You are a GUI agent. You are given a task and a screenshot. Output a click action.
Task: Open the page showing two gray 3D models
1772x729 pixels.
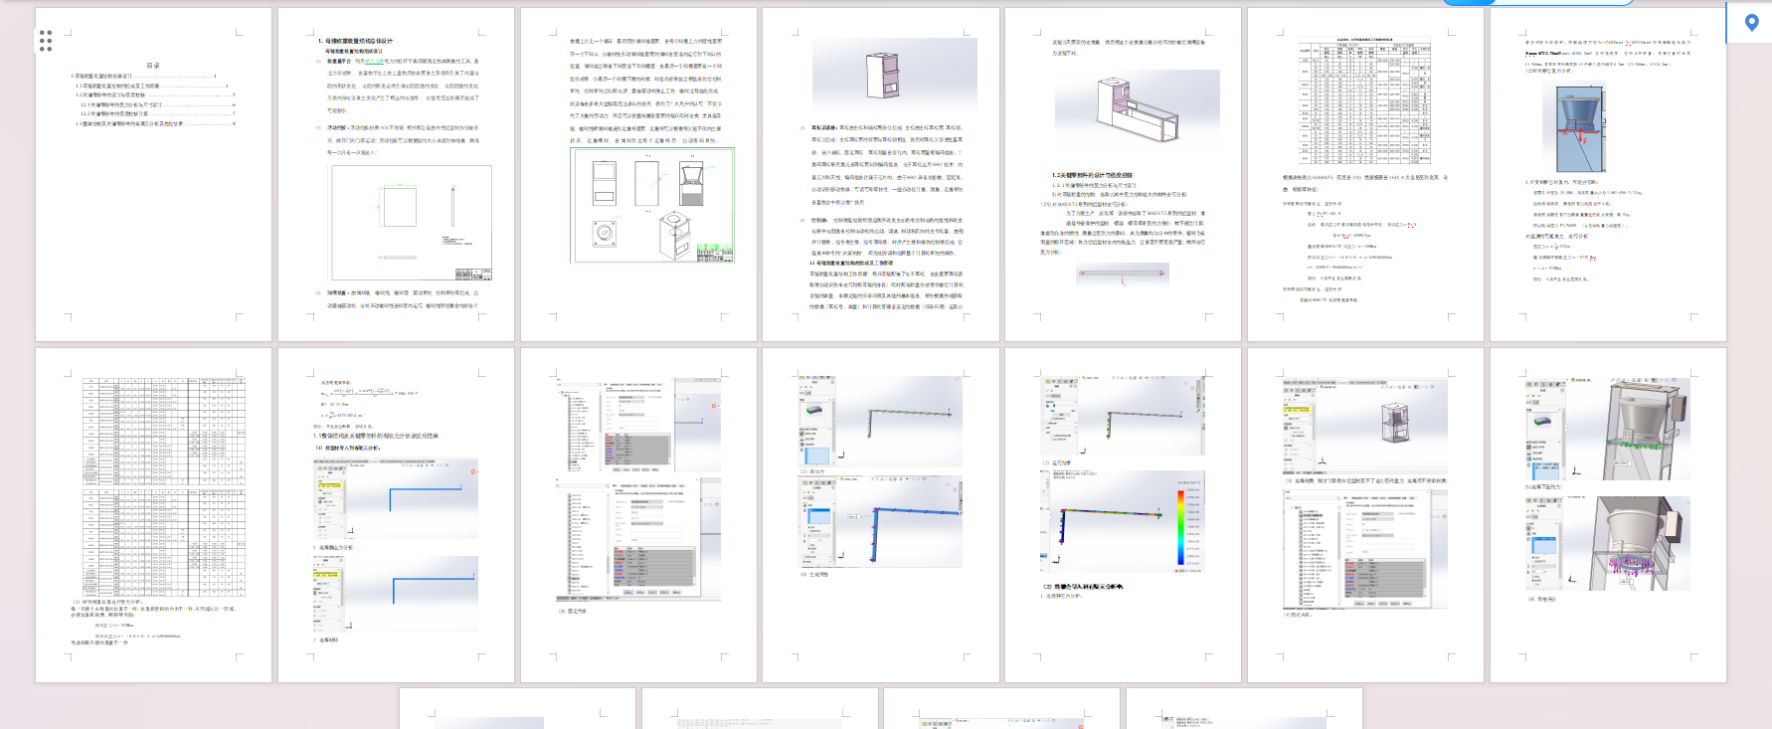point(880,175)
